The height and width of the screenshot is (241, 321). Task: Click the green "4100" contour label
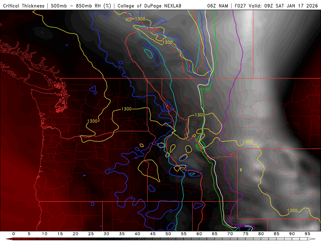[x=205, y=89]
